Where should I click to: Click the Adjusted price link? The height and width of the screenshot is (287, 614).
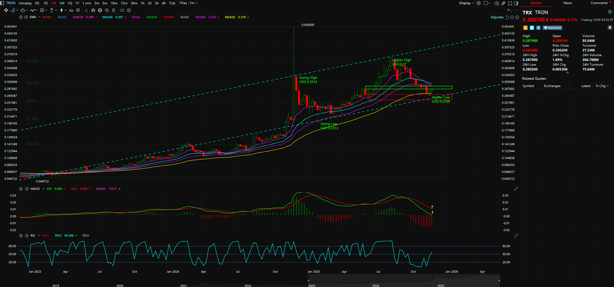pyautogui.click(x=497, y=17)
